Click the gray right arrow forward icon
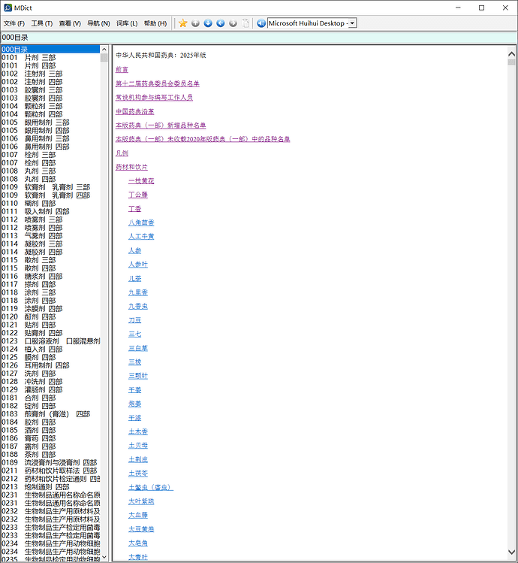The width and height of the screenshot is (518, 563). point(233,23)
